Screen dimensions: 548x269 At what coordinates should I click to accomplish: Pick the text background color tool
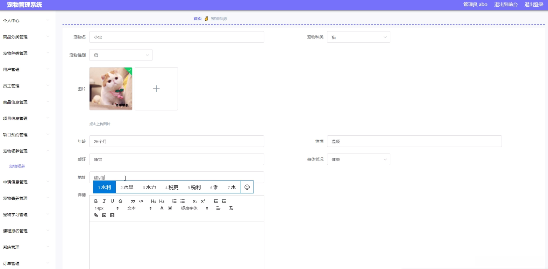click(x=170, y=208)
